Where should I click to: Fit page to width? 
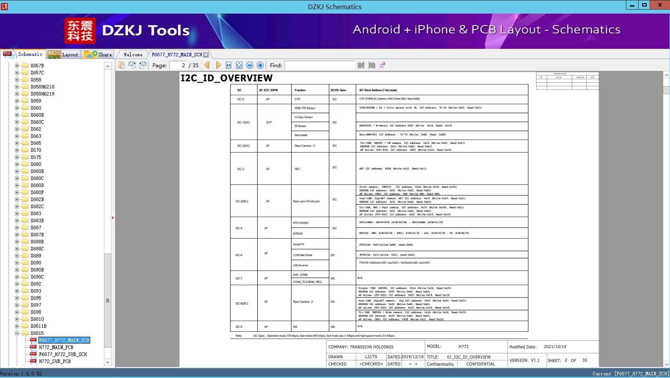(229, 65)
